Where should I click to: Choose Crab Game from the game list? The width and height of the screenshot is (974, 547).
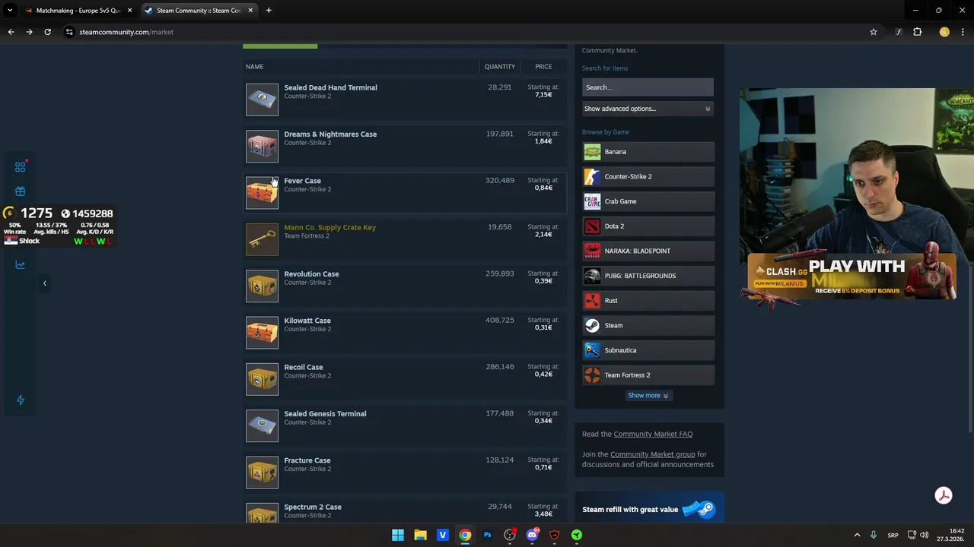tap(648, 201)
